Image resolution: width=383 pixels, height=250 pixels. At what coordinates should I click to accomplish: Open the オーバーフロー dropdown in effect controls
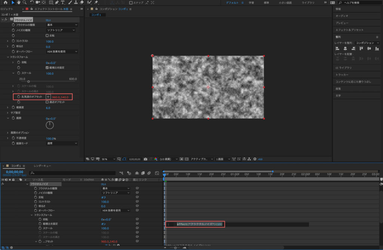tap(62, 52)
